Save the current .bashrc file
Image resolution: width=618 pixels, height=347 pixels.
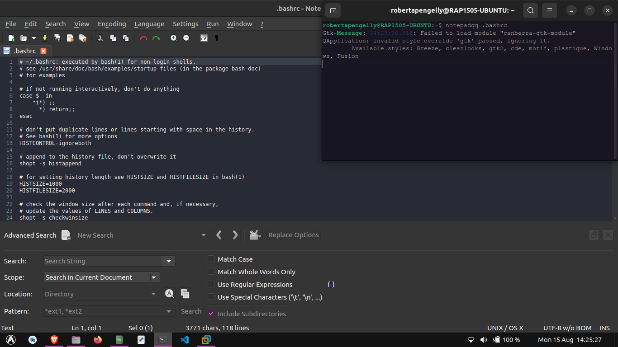(x=44, y=38)
